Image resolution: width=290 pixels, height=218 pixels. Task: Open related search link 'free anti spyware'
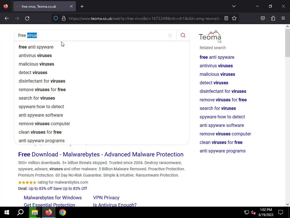pyautogui.click(x=217, y=57)
